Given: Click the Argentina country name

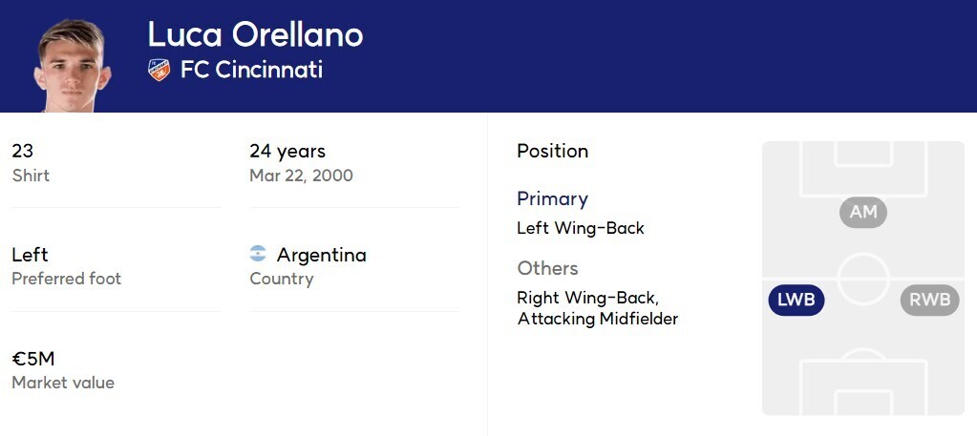Looking at the screenshot, I should [321, 255].
